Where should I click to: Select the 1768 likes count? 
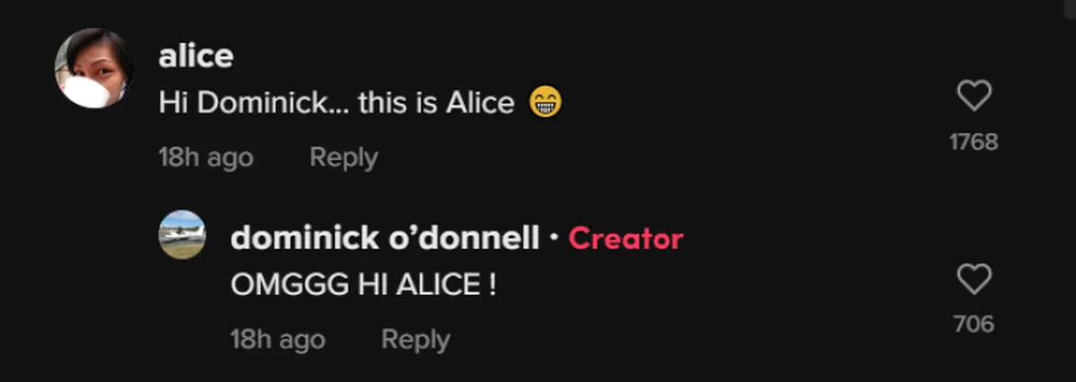tap(975, 142)
